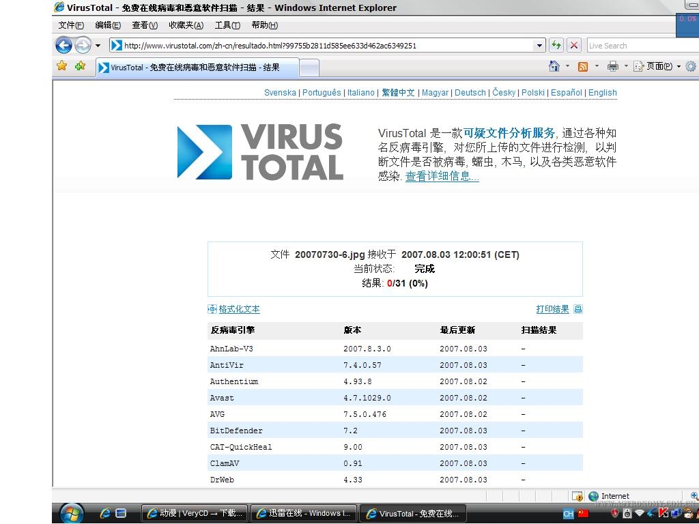The height and width of the screenshot is (524, 699).
Task: Click the Avast version 4.7.1029.0 cell
Action: pyautogui.click(x=367, y=398)
